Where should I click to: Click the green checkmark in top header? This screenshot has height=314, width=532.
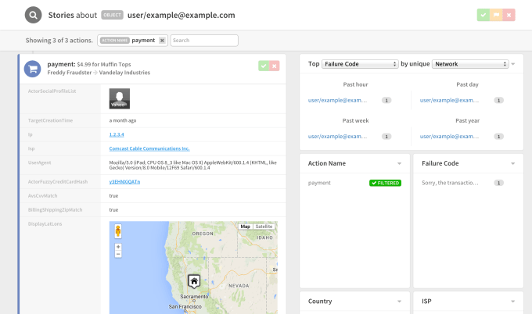click(x=483, y=15)
